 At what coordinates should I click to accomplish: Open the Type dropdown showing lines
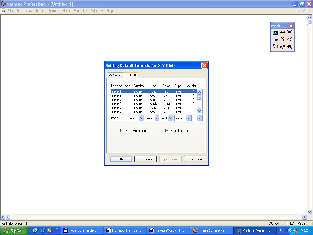coord(189,118)
